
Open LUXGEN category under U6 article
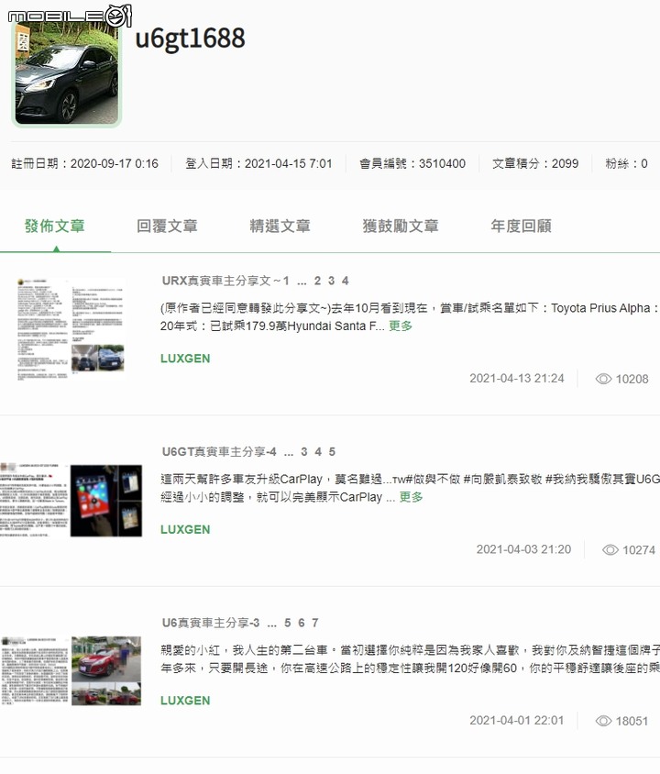185,701
